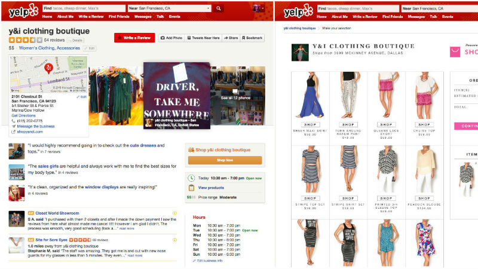The width and height of the screenshot is (478, 269).
Task: Click the See all 12 photos thumbnail
Action: tap(237, 97)
